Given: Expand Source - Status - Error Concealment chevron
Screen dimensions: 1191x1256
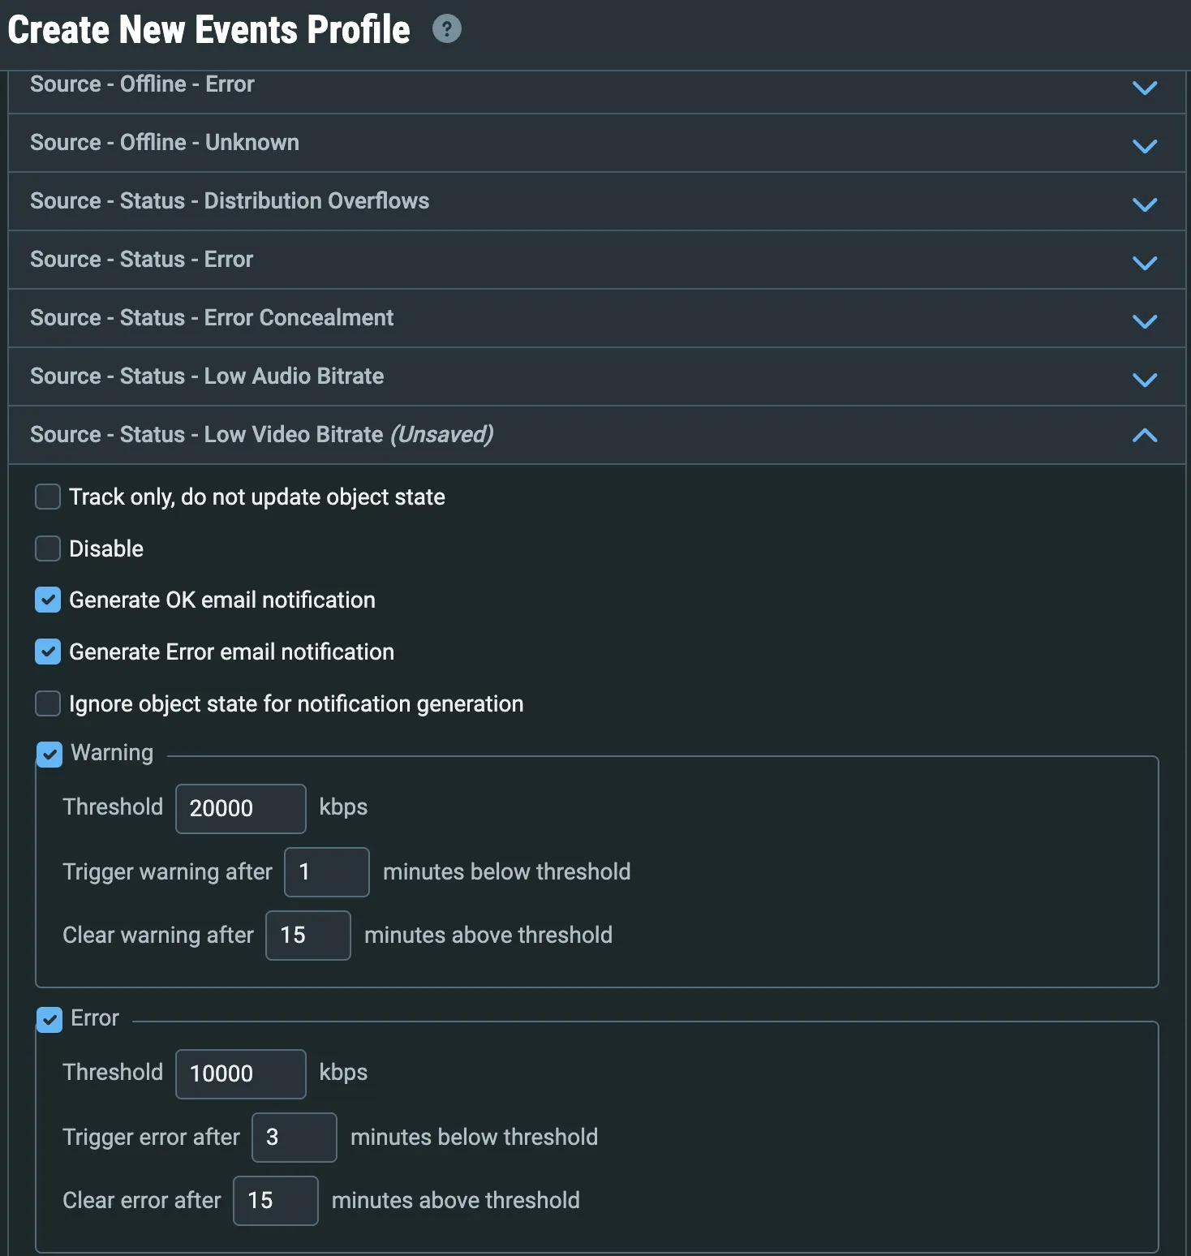Looking at the screenshot, I should click(1144, 321).
